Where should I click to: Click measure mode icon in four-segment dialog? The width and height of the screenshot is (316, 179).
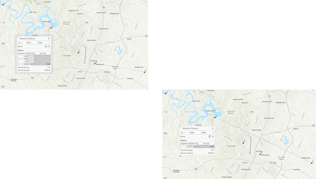[x=19, y=43]
